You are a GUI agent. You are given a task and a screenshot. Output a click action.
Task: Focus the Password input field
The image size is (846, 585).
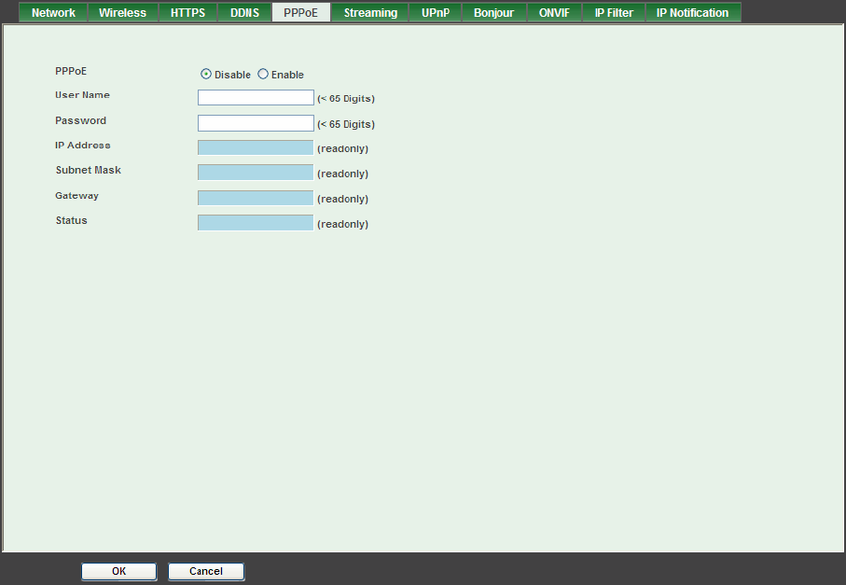256,123
